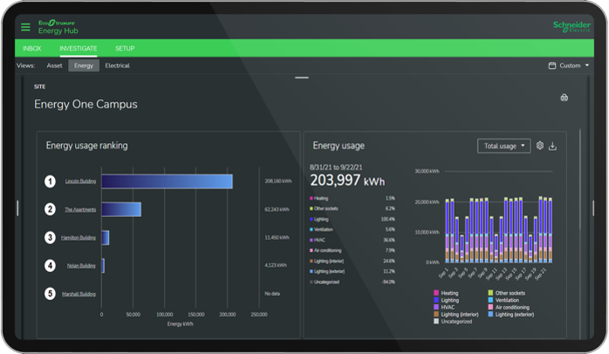Click the 208,160 kWh value label

click(x=278, y=181)
